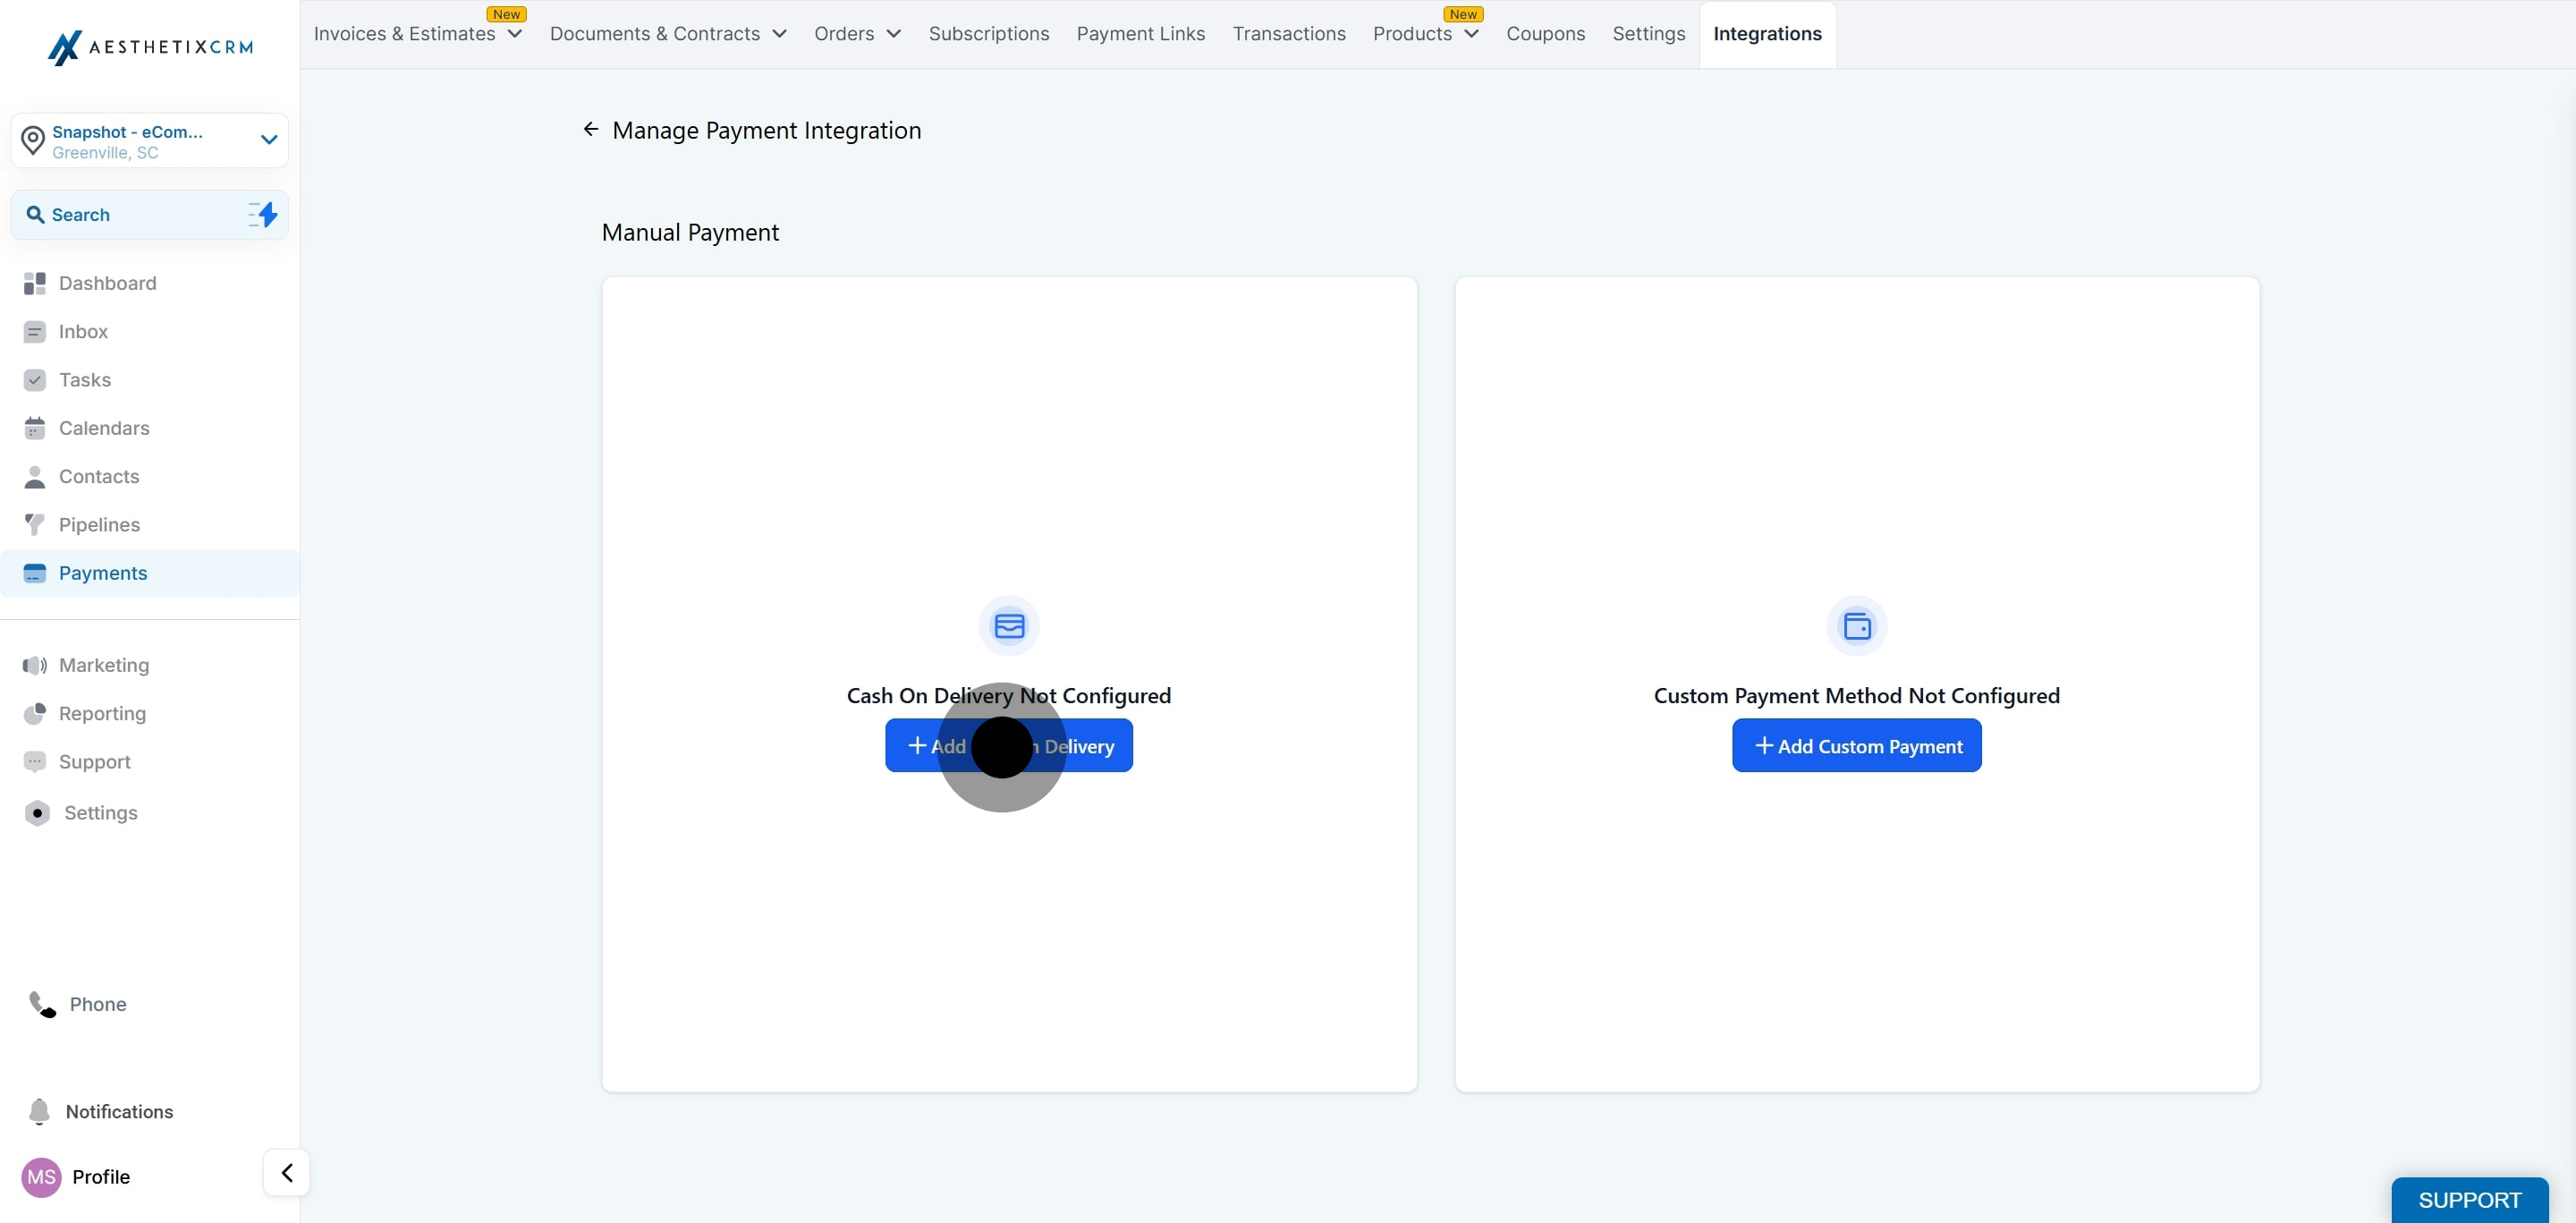This screenshot has height=1223, width=2576.
Task: Click the Notifications bell icon
Action: point(39,1111)
